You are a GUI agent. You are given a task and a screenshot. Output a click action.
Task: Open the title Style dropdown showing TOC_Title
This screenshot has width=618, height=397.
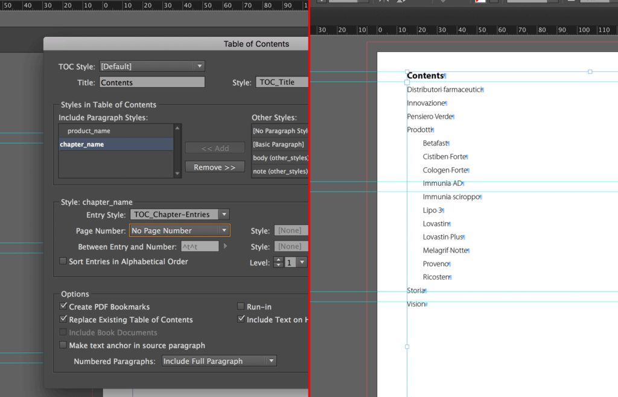(x=282, y=82)
